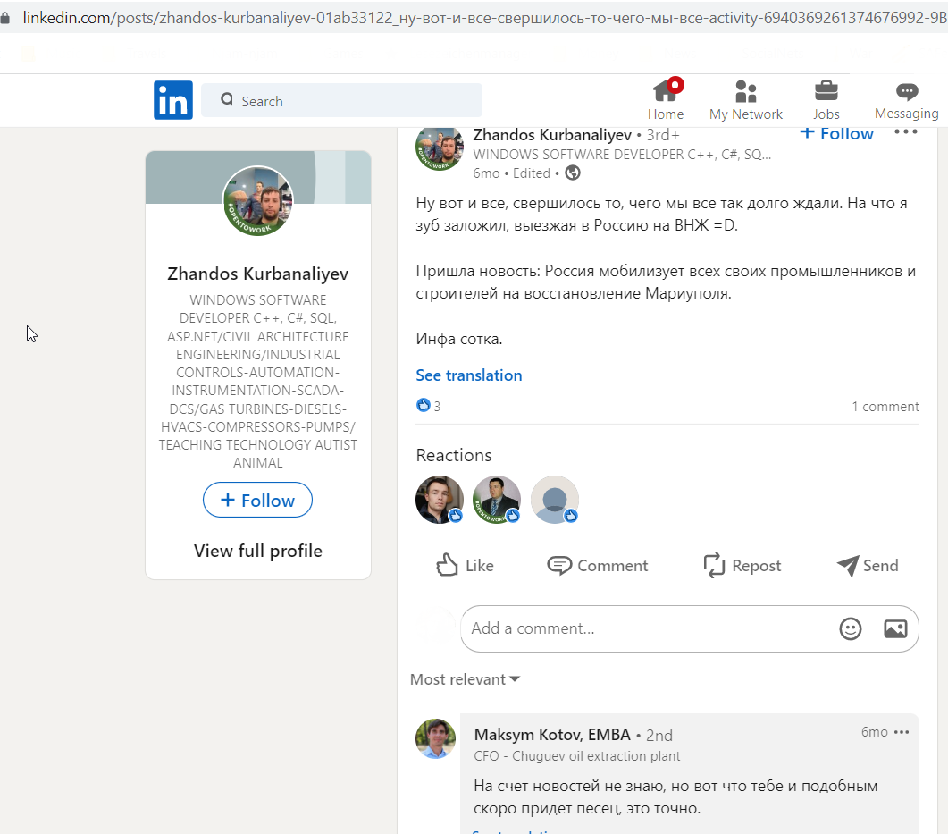The width and height of the screenshot is (948, 834).
Task: View third reactor's default avatar
Action: click(x=554, y=500)
